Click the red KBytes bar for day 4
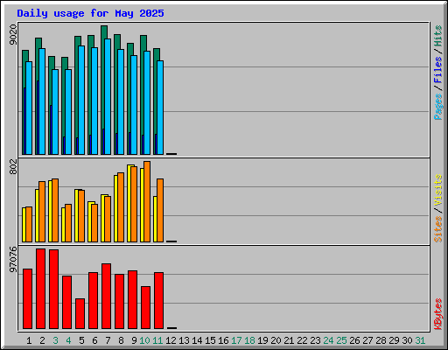448x350 pixels. [66, 303]
